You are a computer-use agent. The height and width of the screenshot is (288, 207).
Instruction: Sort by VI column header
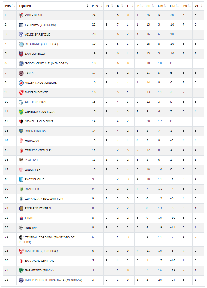click(198, 6)
